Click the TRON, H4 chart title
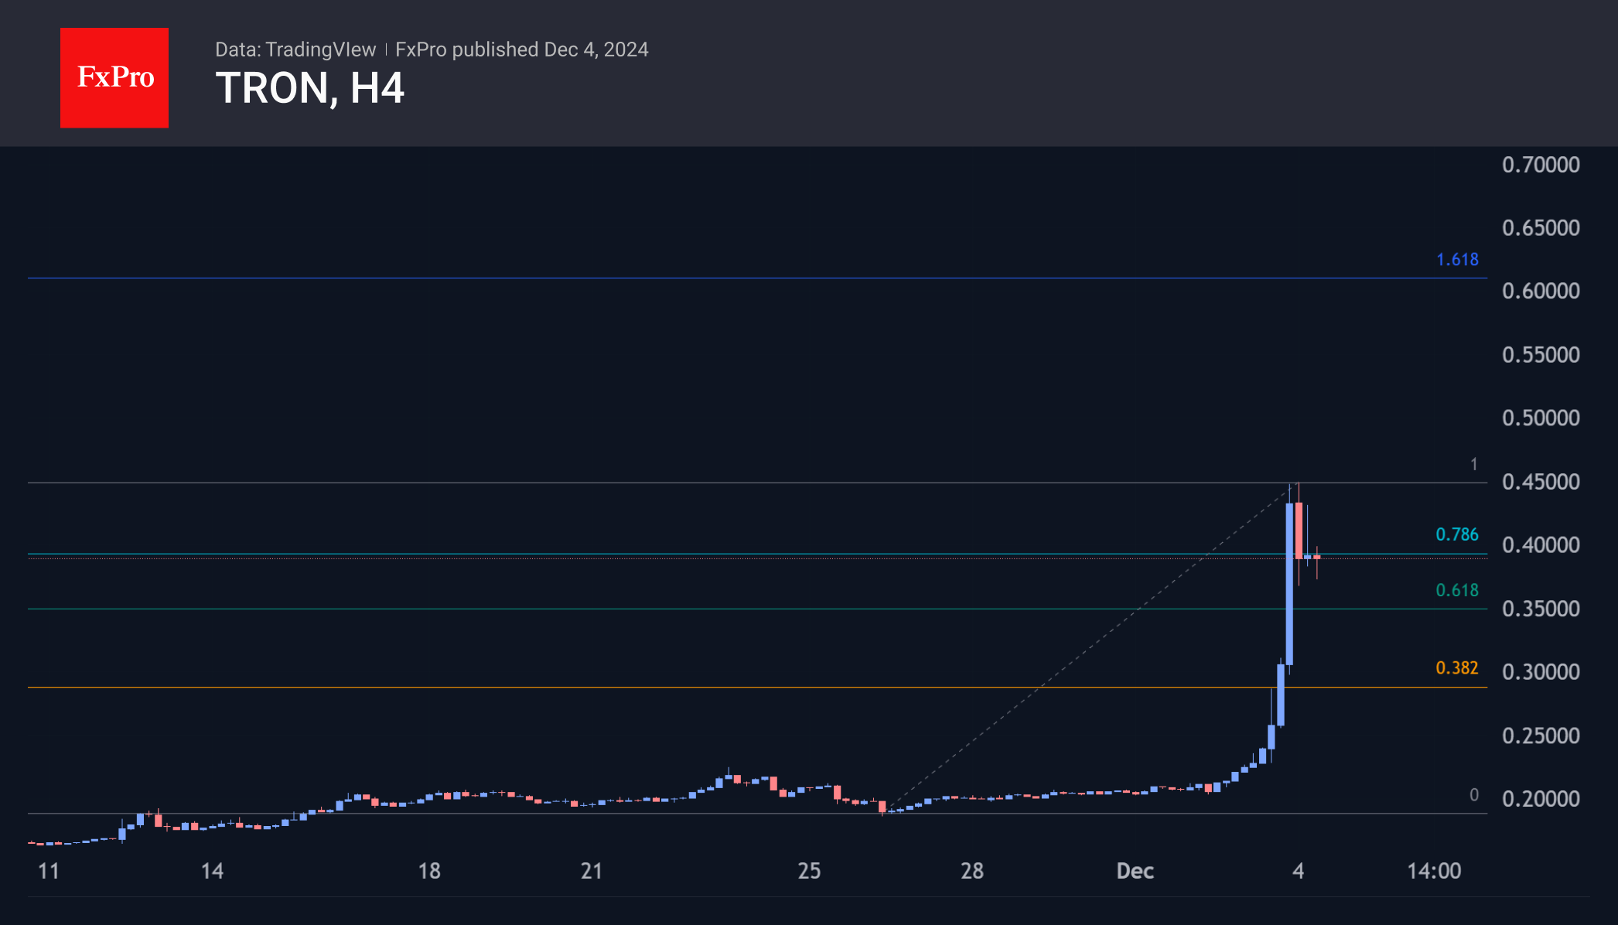Image resolution: width=1618 pixels, height=925 pixels. tap(309, 88)
